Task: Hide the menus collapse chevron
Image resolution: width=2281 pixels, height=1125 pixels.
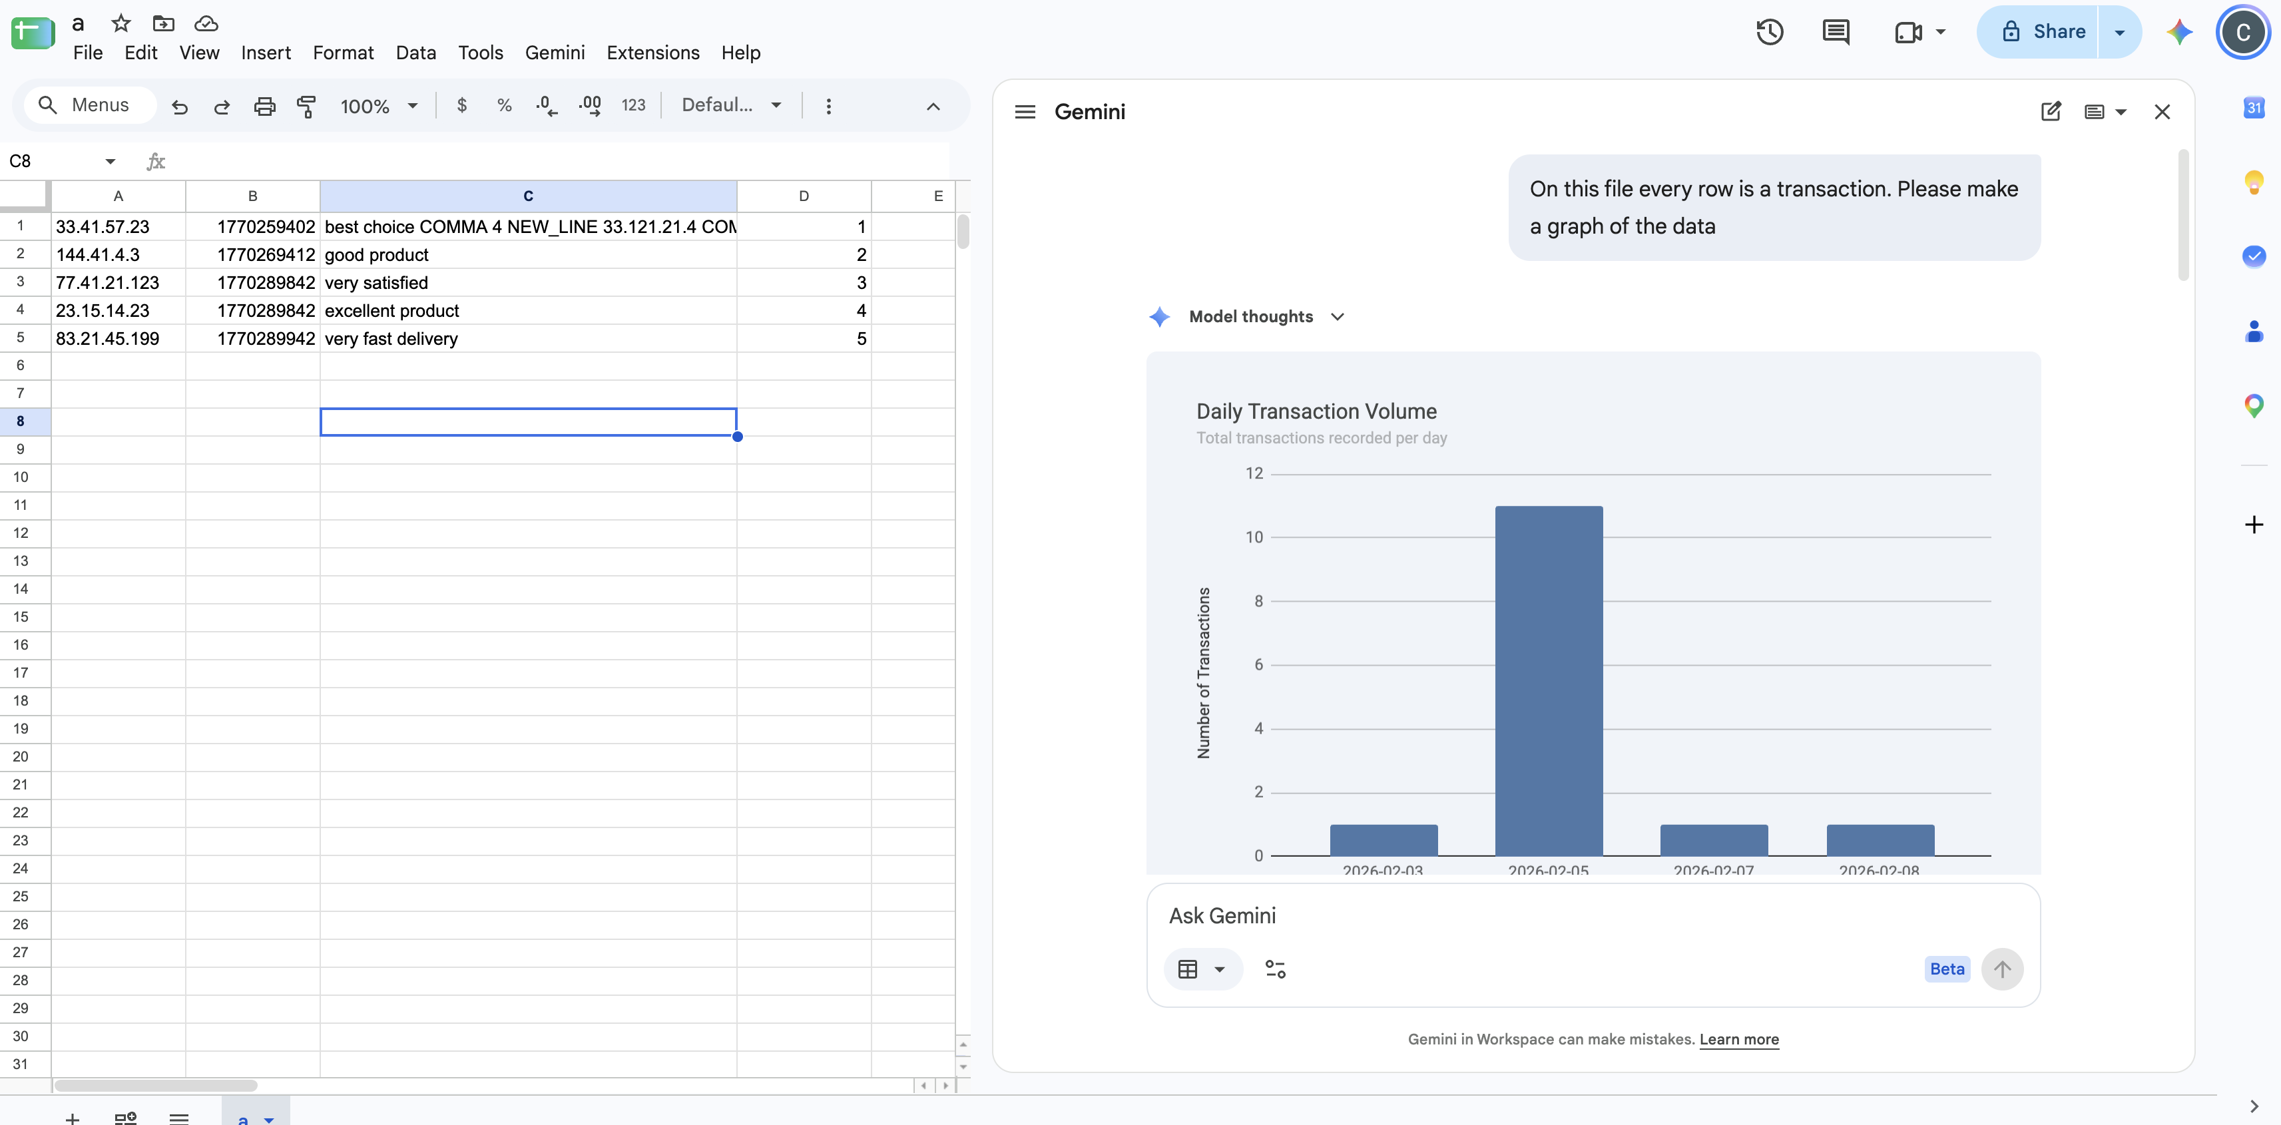Action: (x=932, y=107)
